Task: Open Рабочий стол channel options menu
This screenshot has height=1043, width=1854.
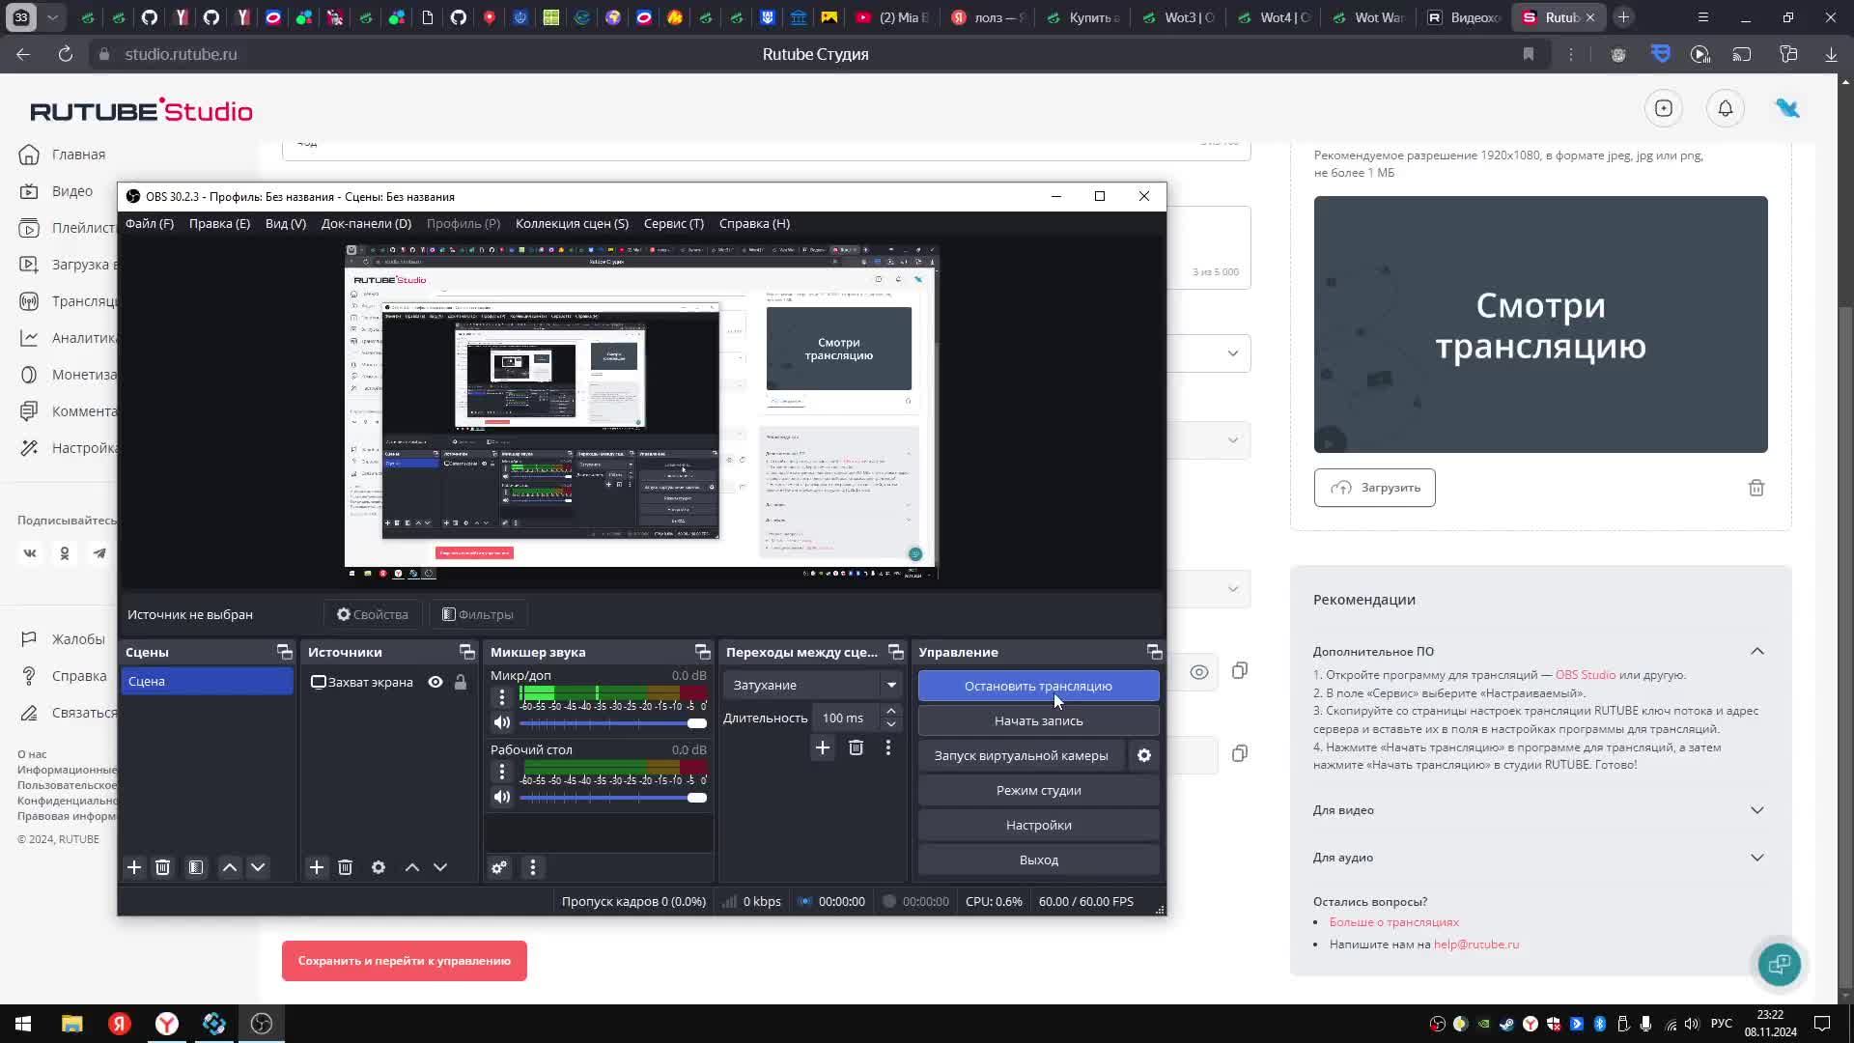Action: [501, 771]
